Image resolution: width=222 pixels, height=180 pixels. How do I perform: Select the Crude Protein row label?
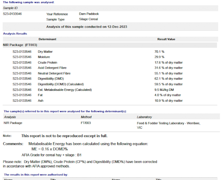pyautogui.click(x=48, y=63)
